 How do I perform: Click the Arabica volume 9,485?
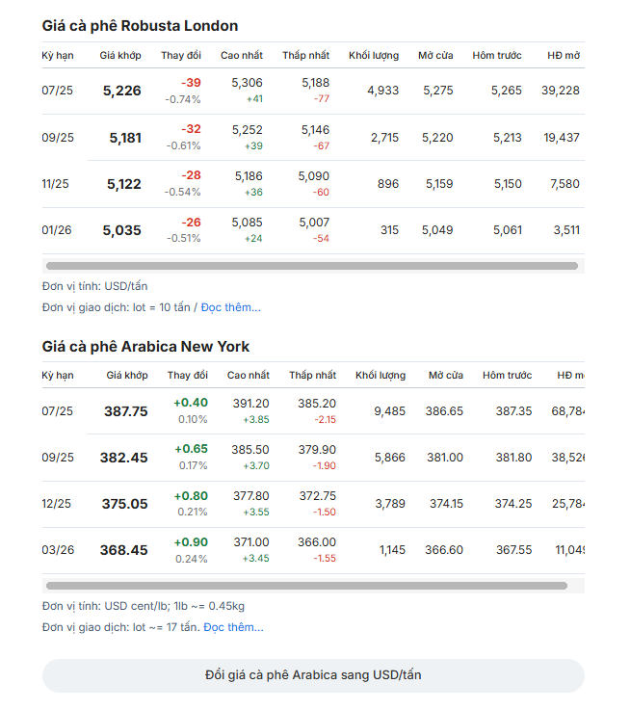point(389,411)
